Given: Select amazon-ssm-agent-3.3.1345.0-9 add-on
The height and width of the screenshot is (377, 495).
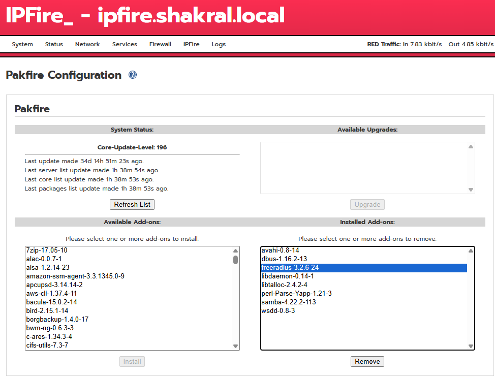Looking at the screenshot, I should coord(129,276).
